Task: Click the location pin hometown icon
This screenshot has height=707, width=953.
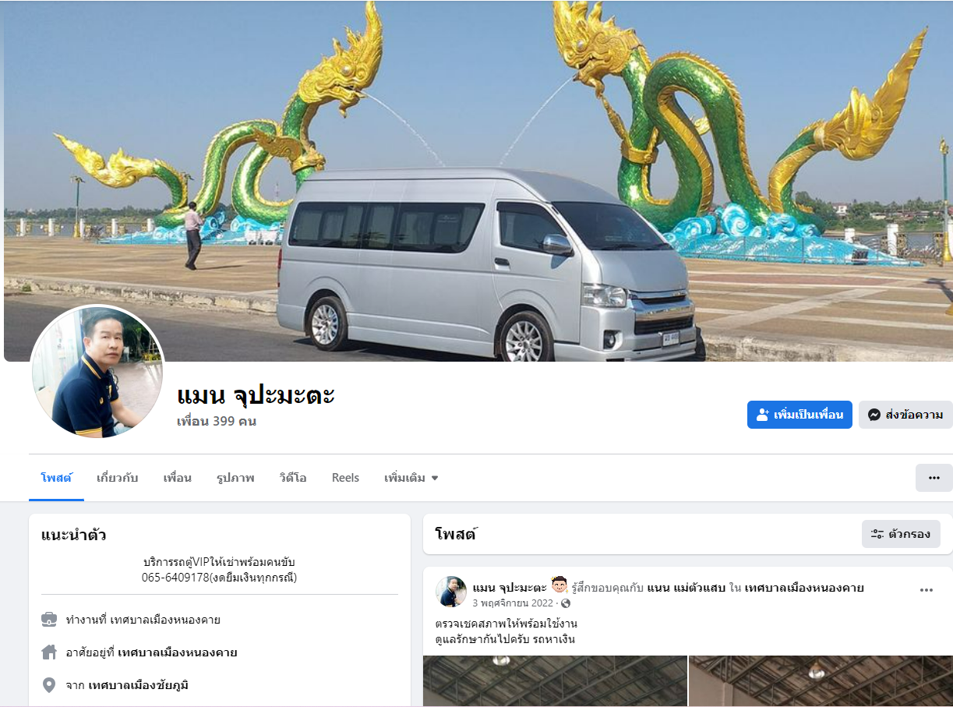Action: [49, 685]
